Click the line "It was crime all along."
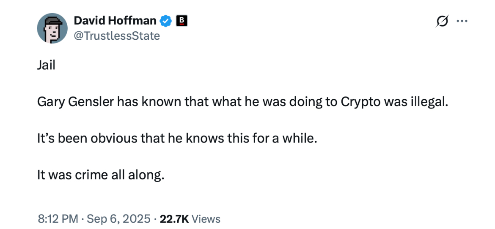The image size is (495, 229). [100, 175]
